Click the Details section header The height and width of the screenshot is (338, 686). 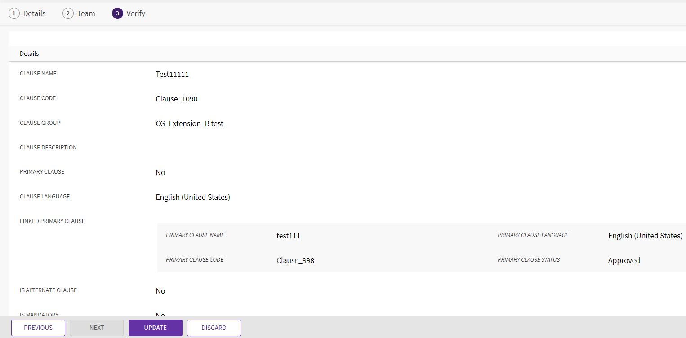pyautogui.click(x=29, y=53)
